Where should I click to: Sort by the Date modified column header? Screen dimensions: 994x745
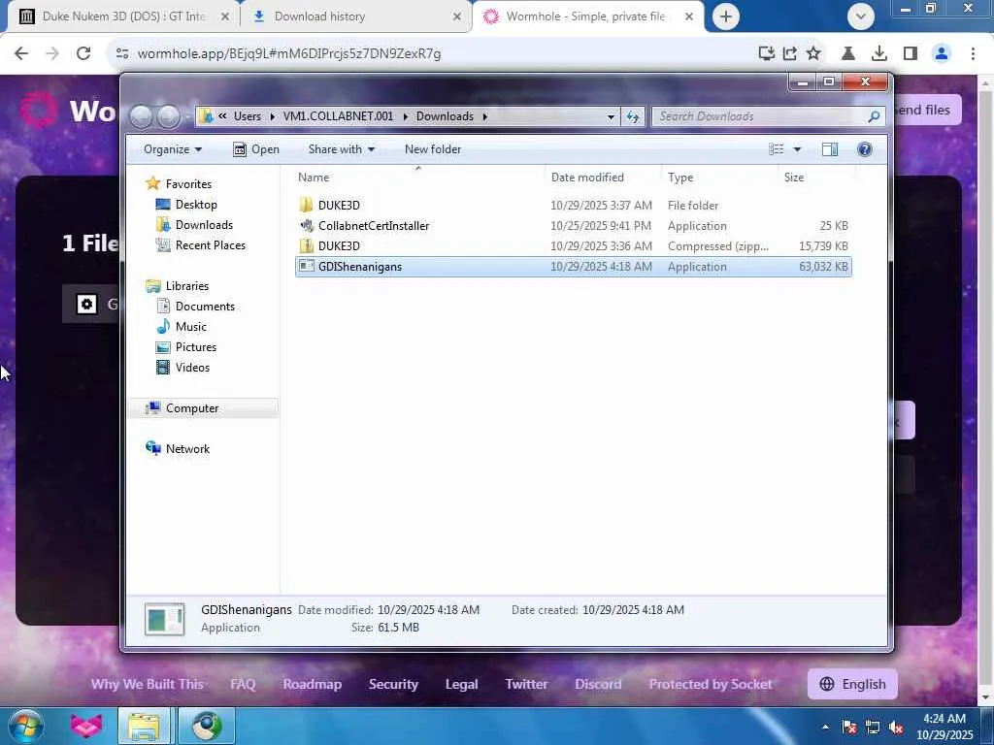602,178
